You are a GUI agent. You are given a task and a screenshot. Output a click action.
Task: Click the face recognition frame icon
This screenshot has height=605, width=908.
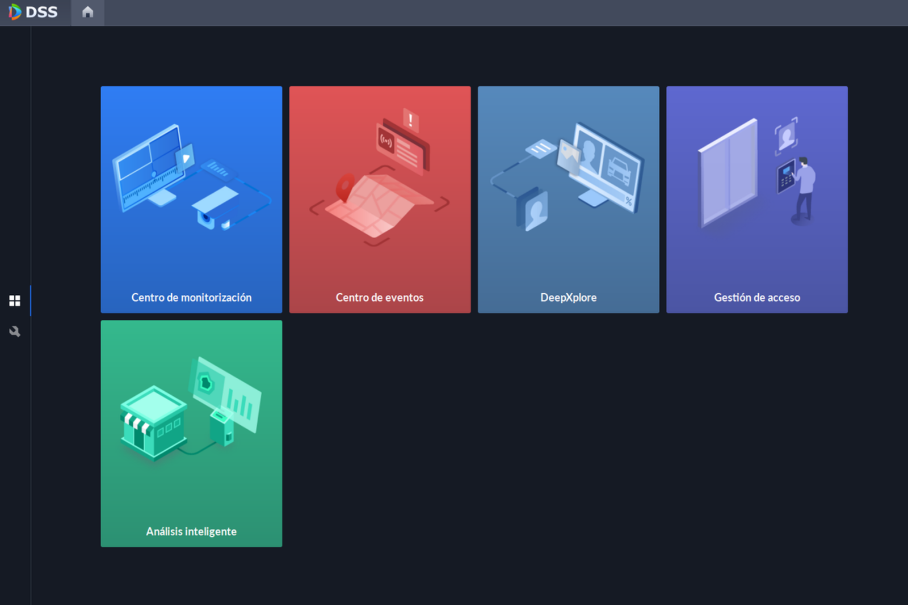(x=787, y=136)
